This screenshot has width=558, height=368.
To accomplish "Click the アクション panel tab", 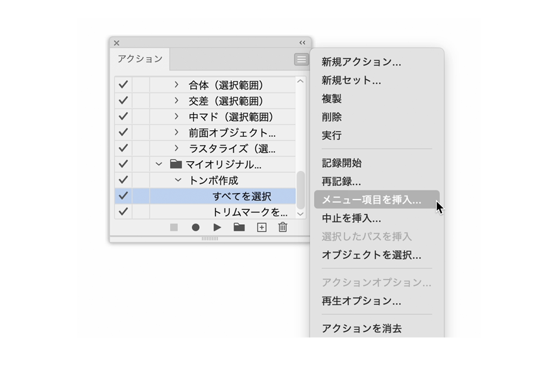I will point(140,59).
